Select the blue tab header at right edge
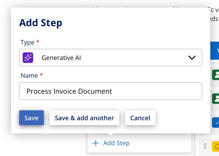 (215, 50)
